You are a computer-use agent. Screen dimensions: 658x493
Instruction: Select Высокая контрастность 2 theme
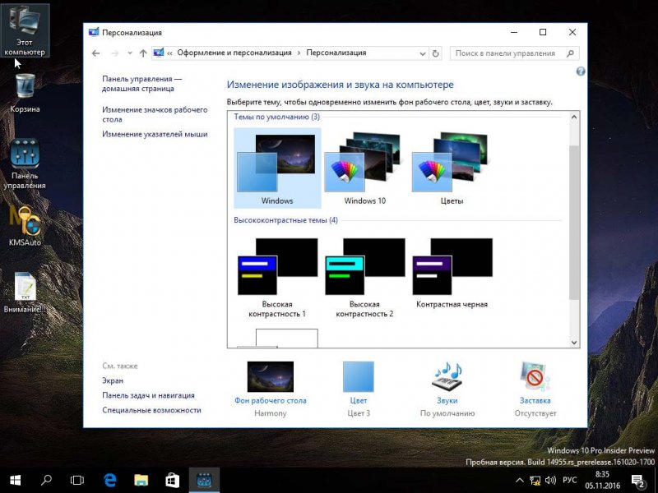pyautogui.click(x=364, y=278)
